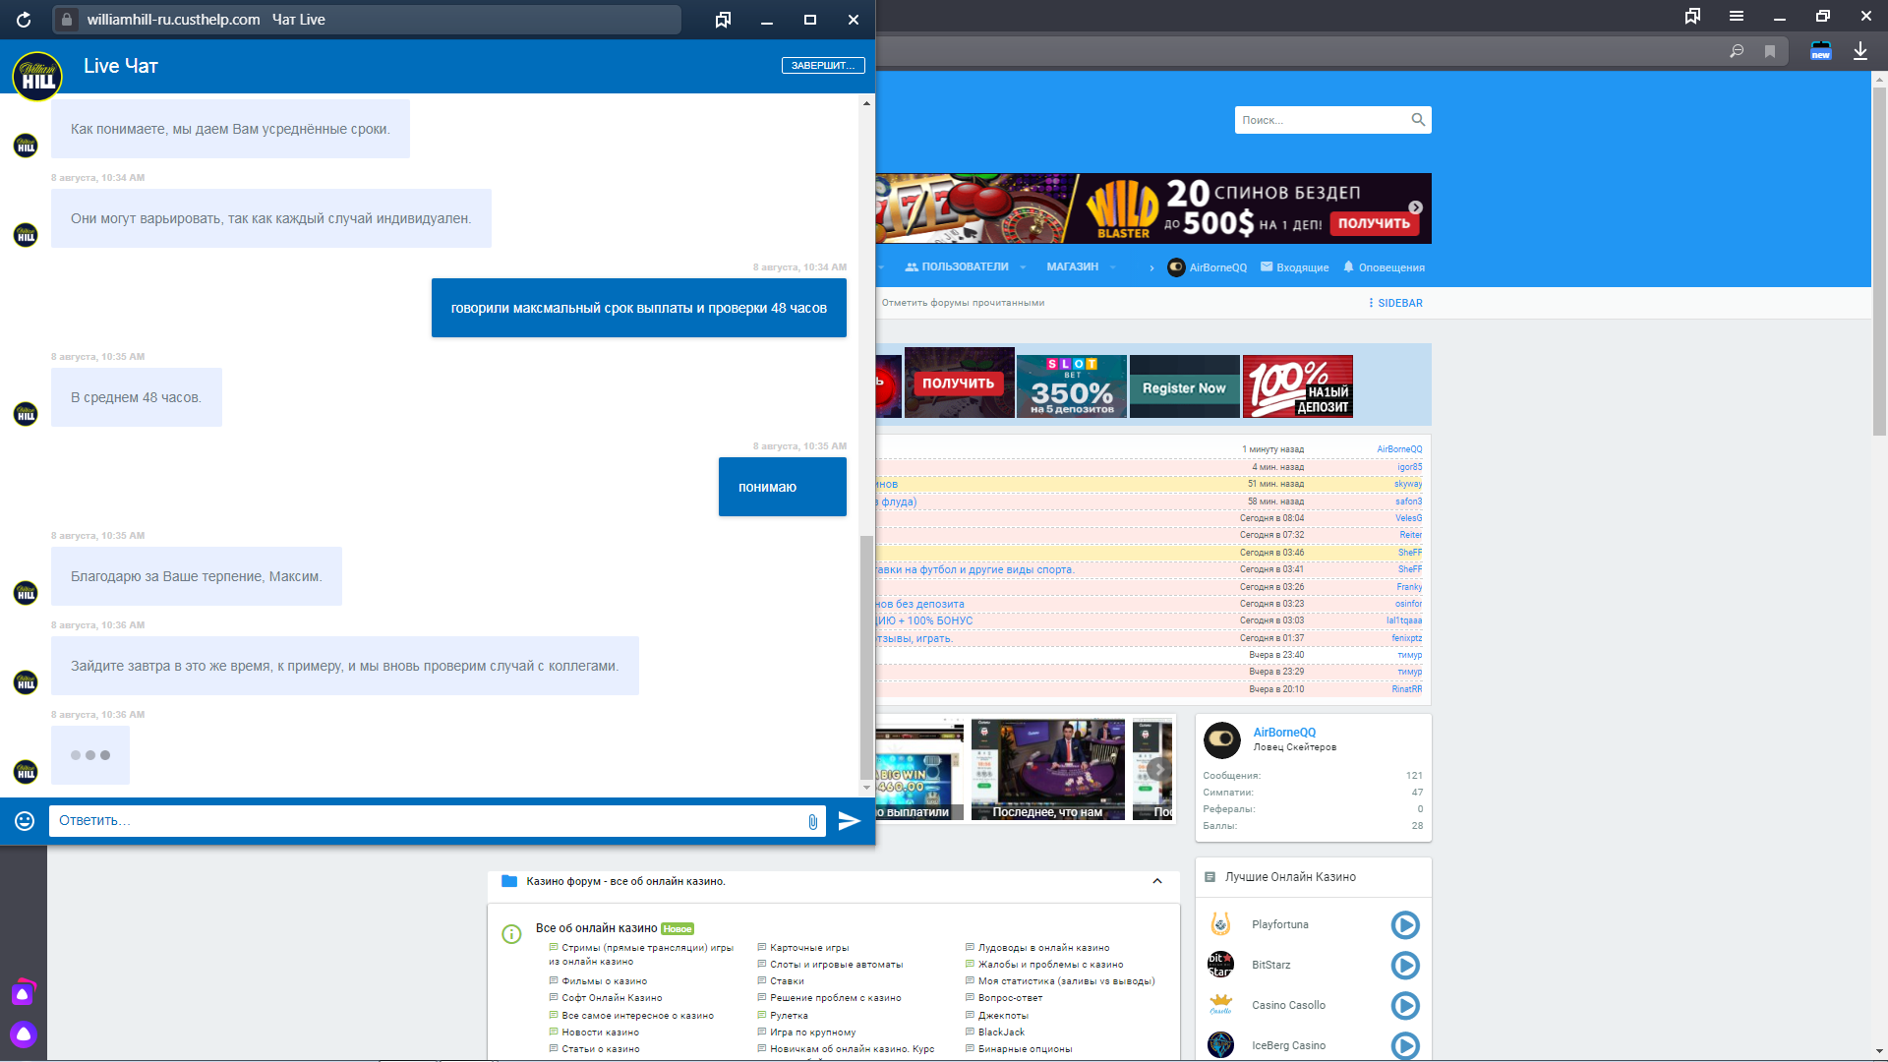Expand the ПОЛЬЗОВАТЕЛИ dropdown arrow
1888x1062 pixels.
[x=1023, y=267]
